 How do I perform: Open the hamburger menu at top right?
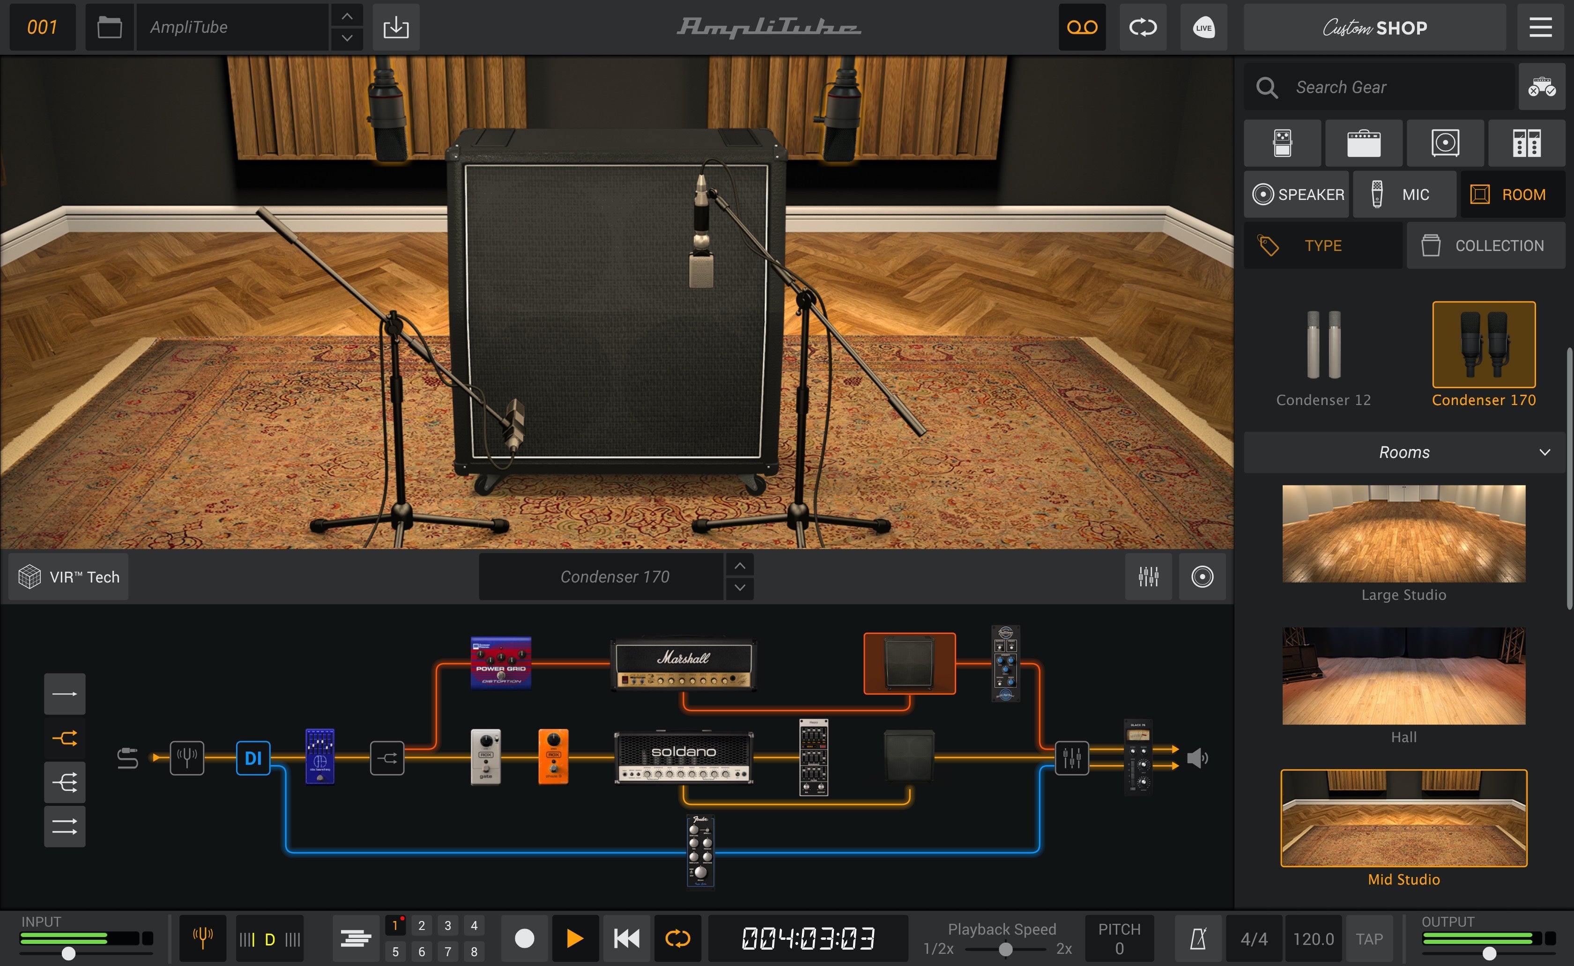(x=1540, y=27)
